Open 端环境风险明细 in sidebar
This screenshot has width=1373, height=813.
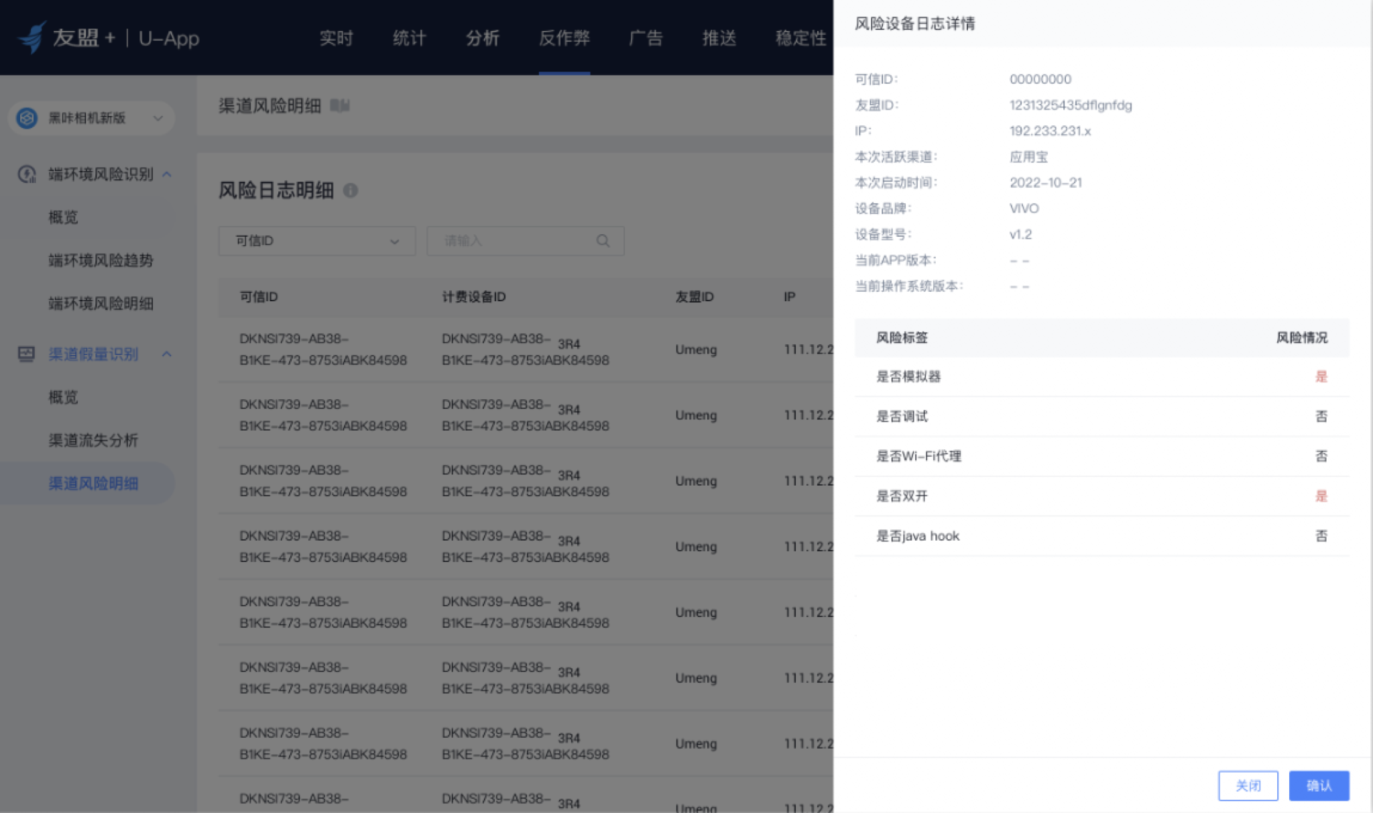pyautogui.click(x=101, y=303)
